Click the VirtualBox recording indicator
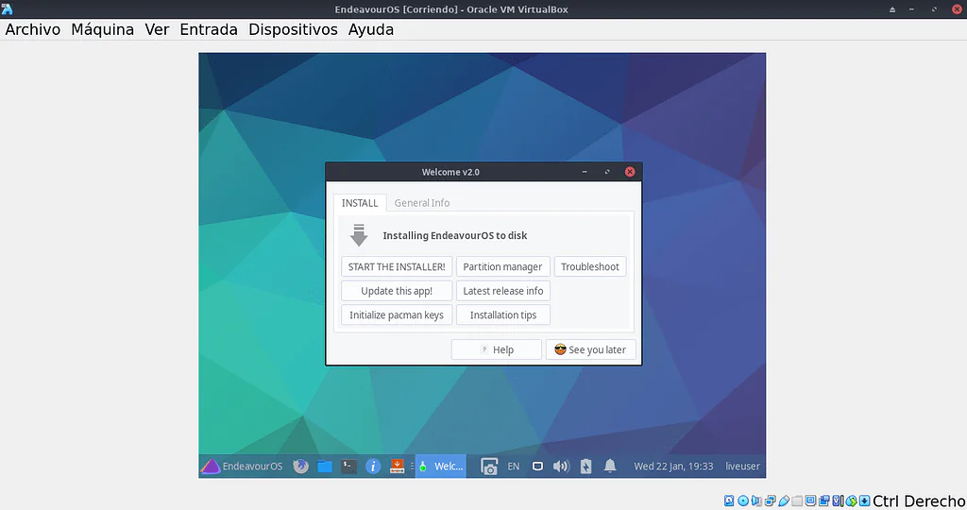Viewport: 967px width, 510px height. click(823, 501)
